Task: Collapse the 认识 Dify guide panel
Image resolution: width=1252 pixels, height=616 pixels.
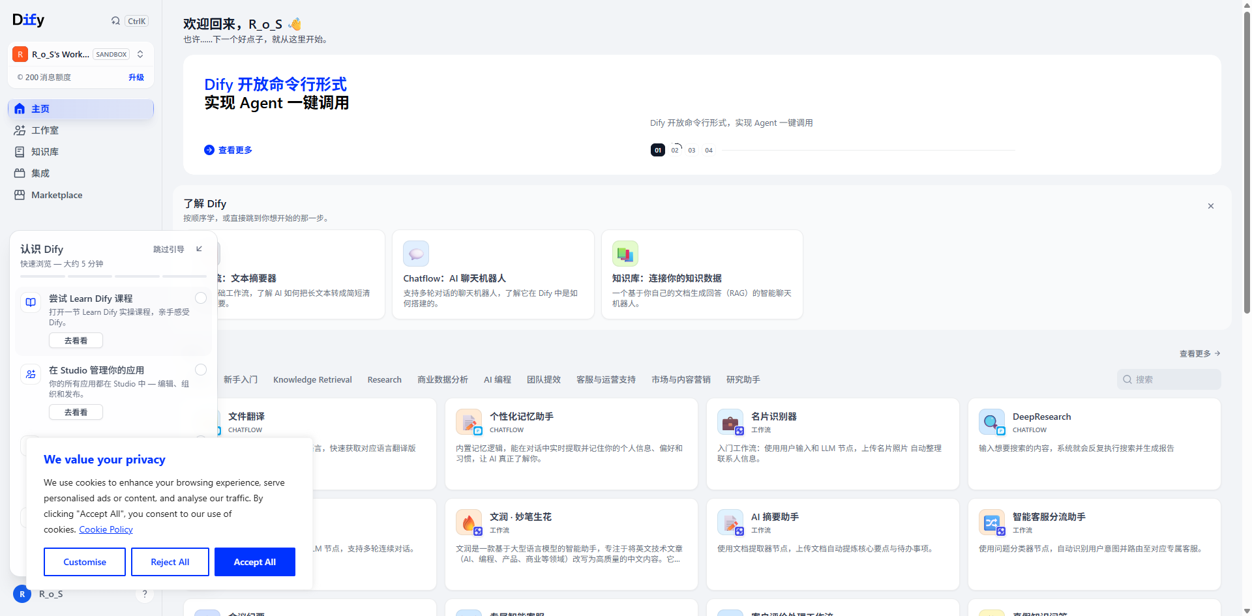Action: click(200, 249)
